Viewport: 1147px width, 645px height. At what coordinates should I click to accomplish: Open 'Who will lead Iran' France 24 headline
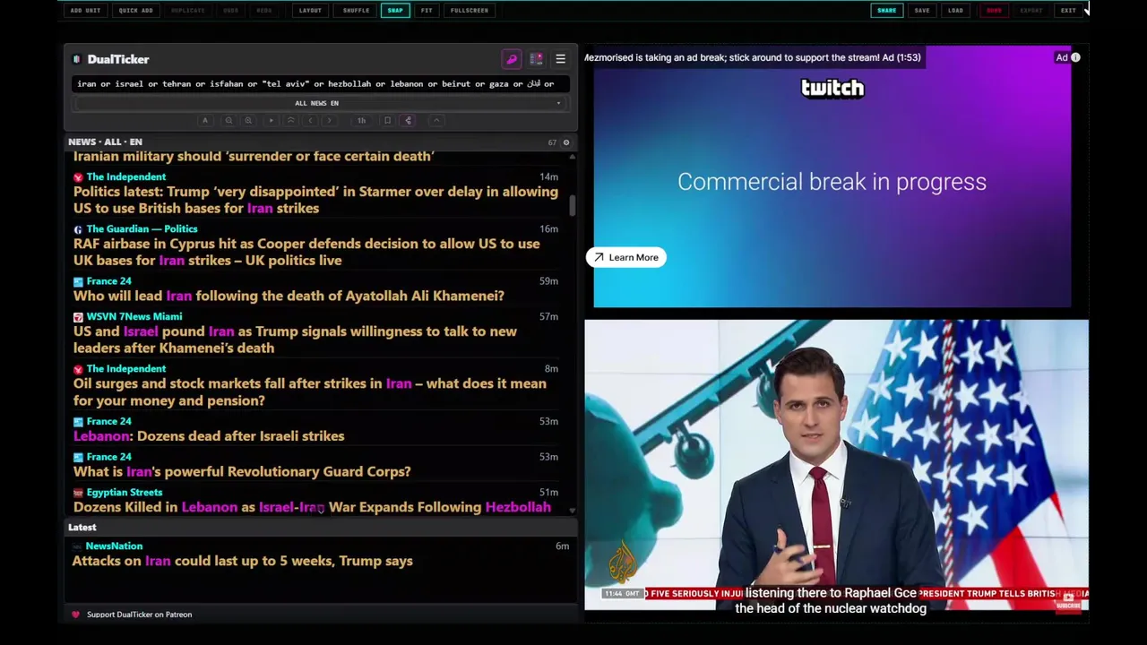pos(289,296)
